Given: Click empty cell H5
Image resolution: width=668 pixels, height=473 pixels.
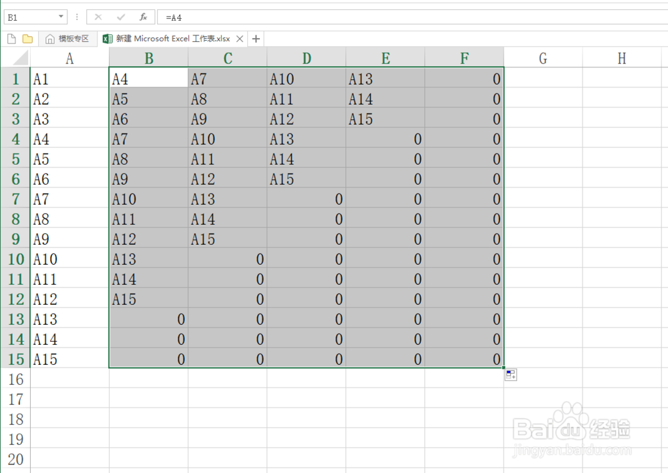Looking at the screenshot, I should click(x=621, y=158).
